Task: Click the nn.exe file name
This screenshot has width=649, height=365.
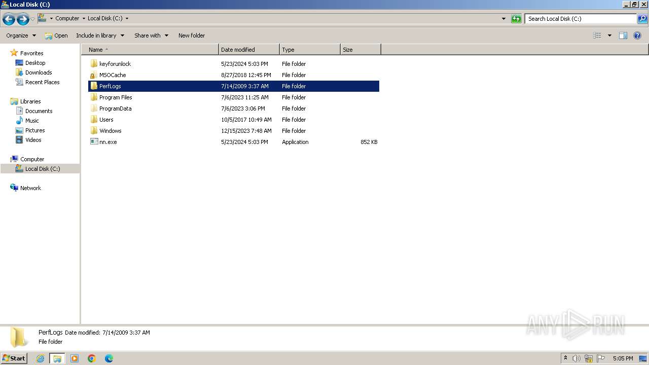Action: [108, 142]
